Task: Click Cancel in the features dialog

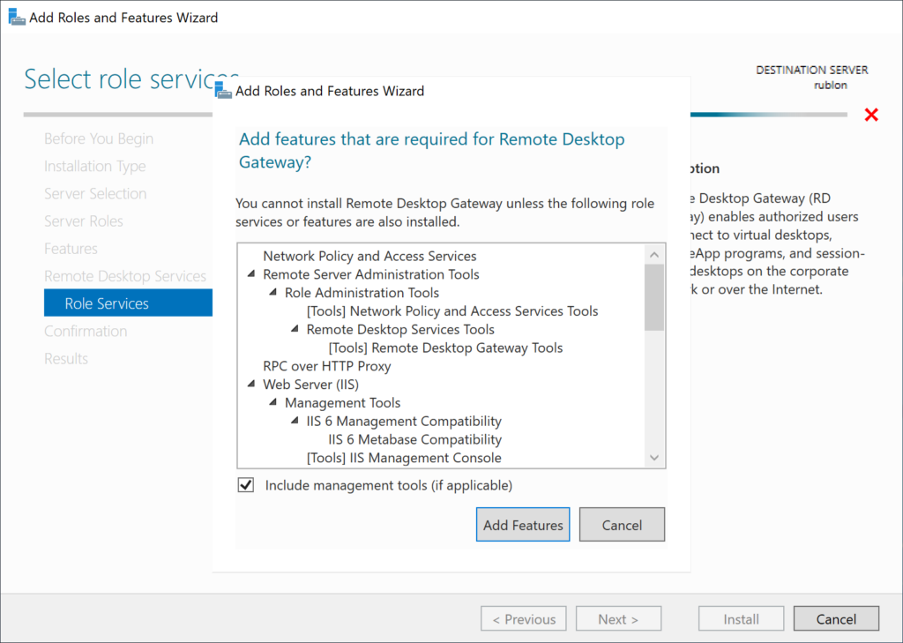Action: (x=622, y=524)
